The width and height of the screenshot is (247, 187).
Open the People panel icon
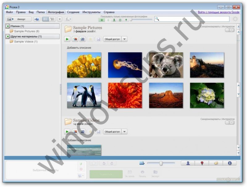pos(188,163)
